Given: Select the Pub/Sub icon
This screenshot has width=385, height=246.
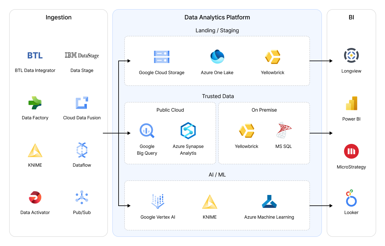Looking at the screenshot, I should click(82, 197).
